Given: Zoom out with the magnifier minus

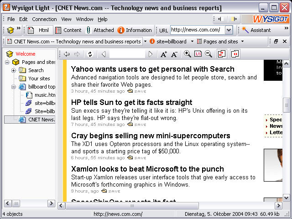Looking at the screenshot, I should [209, 54].
